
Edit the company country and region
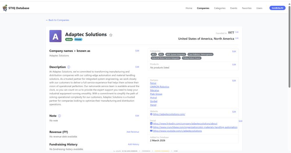[237, 38]
